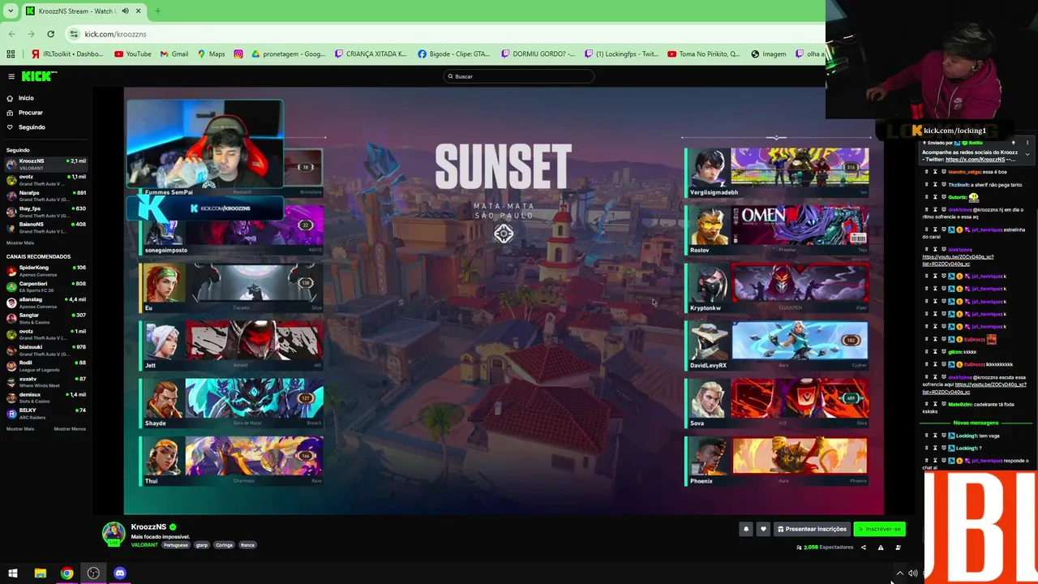The height and width of the screenshot is (584, 1038).
Task: Open Narafps channel in the sidebar
Action: (x=46, y=195)
